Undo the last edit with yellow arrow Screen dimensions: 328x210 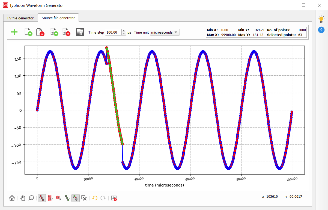[x=95, y=198]
